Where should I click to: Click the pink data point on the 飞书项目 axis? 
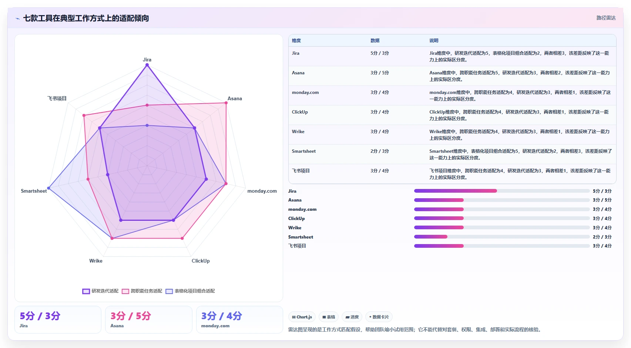[x=84, y=115]
